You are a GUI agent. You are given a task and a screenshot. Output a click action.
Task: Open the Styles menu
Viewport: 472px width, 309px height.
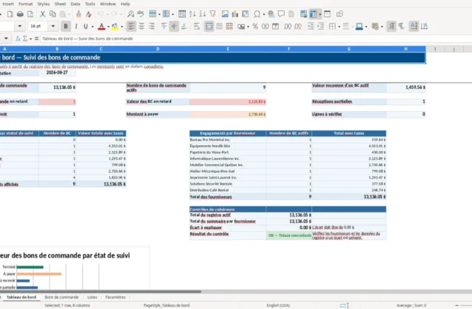point(44,4)
